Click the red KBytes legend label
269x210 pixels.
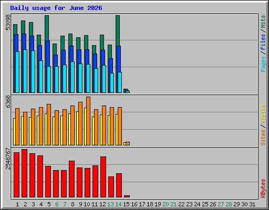(x=263, y=188)
